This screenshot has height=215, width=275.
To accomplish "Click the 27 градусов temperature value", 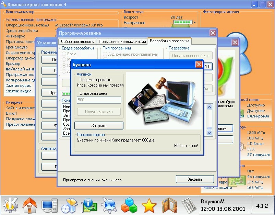I will click(258, 155).
